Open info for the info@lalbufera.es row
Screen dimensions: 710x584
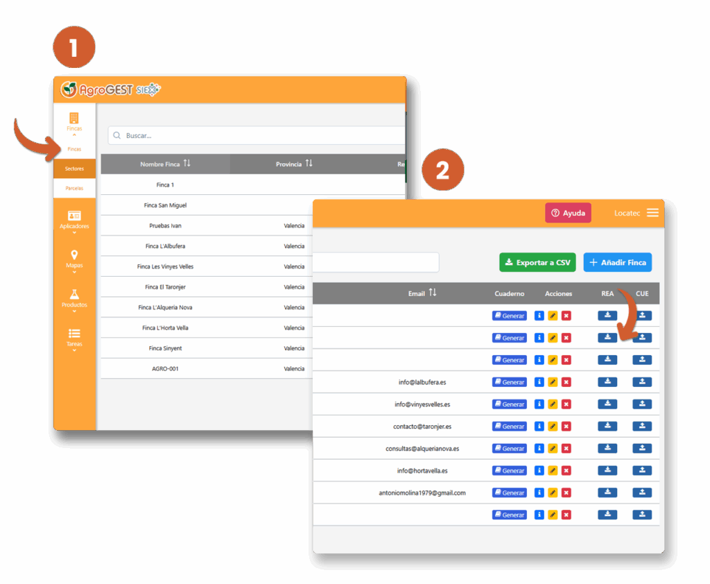pos(539,382)
